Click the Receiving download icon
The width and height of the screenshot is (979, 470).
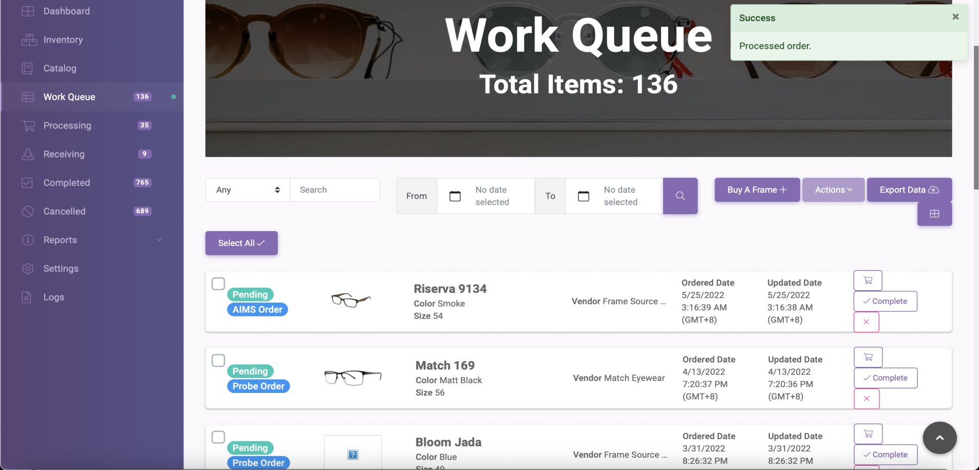coord(28,154)
